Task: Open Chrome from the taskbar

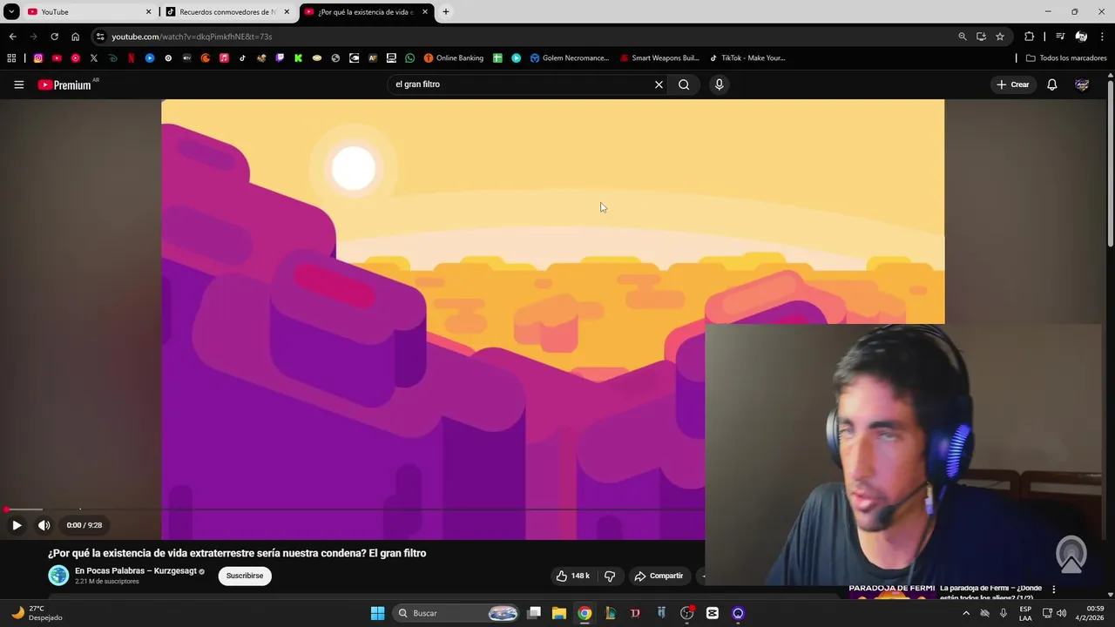Action: (585, 613)
